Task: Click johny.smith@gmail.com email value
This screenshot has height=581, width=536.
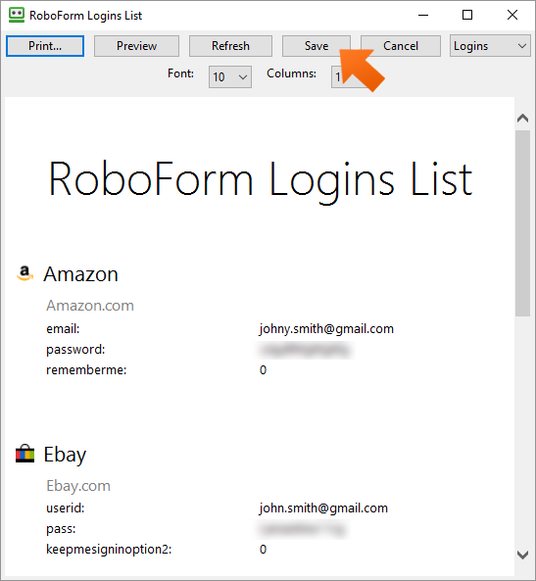Action: (326, 329)
